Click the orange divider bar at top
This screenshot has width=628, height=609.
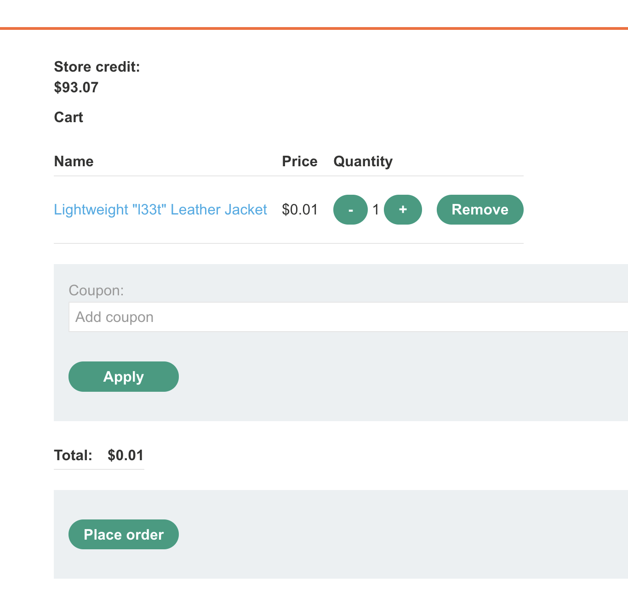tap(314, 28)
